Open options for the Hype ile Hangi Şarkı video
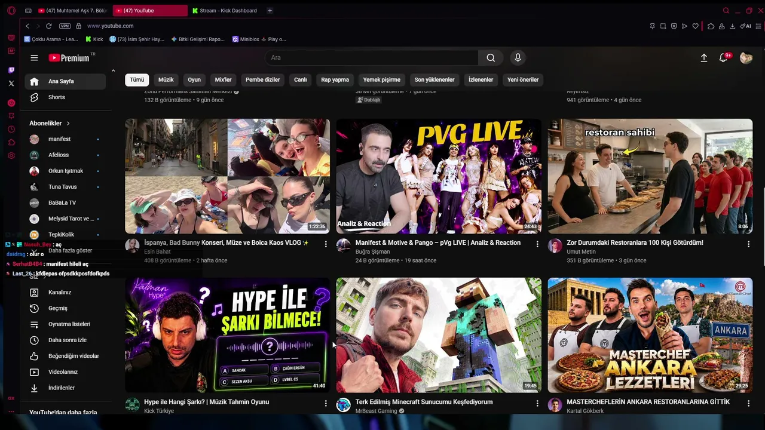Image resolution: width=765 pixels, height=430 pixels. coord(326,403)
